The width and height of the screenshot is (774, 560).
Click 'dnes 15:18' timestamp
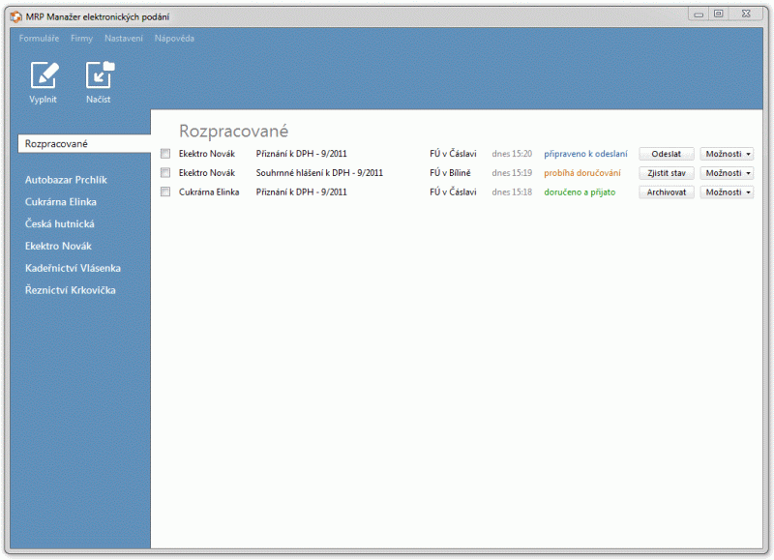(512, 192)
